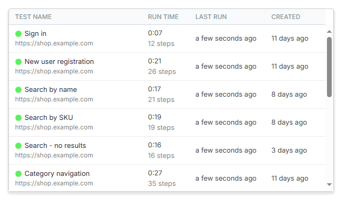
Task: Open the Category navigation test
Action: point(57,174)
